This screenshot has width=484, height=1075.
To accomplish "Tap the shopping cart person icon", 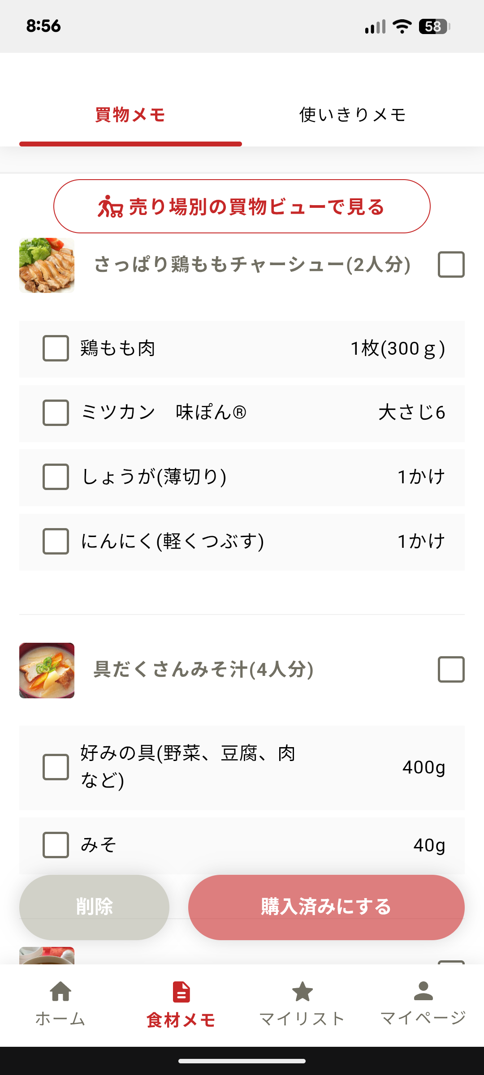I will click(x=110, y=207).
